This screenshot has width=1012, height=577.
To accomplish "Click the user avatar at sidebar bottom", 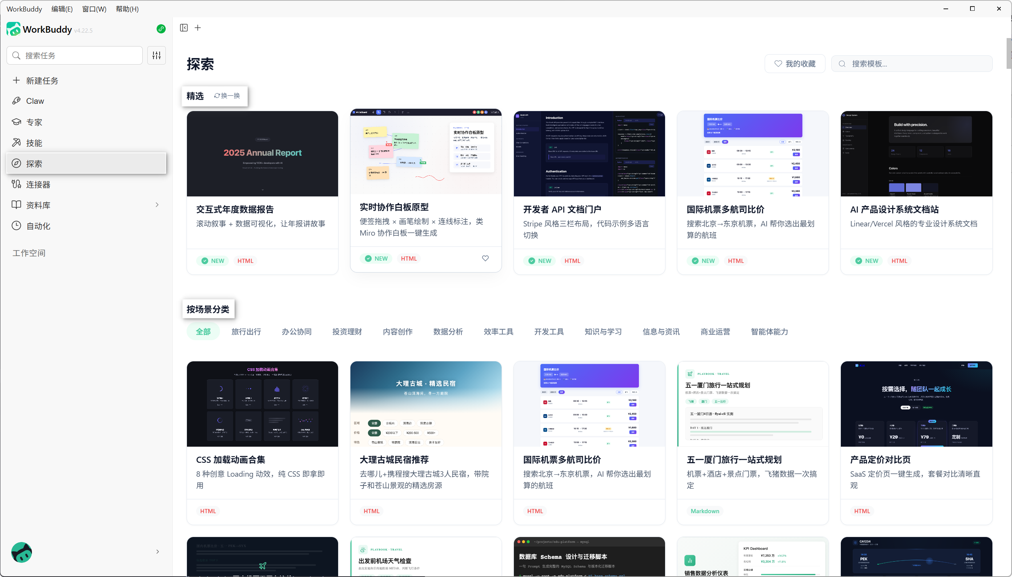I will pos(22,552).
